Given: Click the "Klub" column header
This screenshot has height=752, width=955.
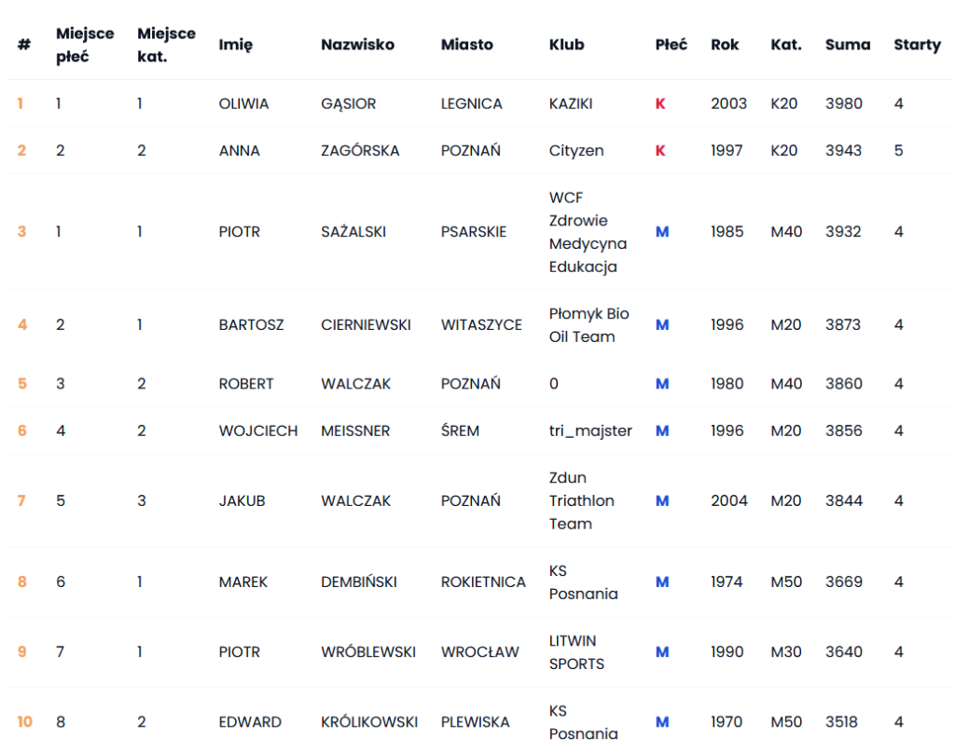Looking at the screenshot, I should (566, 45).
